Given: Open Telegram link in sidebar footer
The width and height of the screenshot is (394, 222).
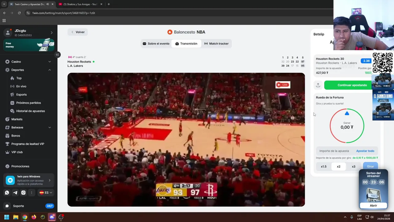Looking at the screenshot, I should pos(15,193).
